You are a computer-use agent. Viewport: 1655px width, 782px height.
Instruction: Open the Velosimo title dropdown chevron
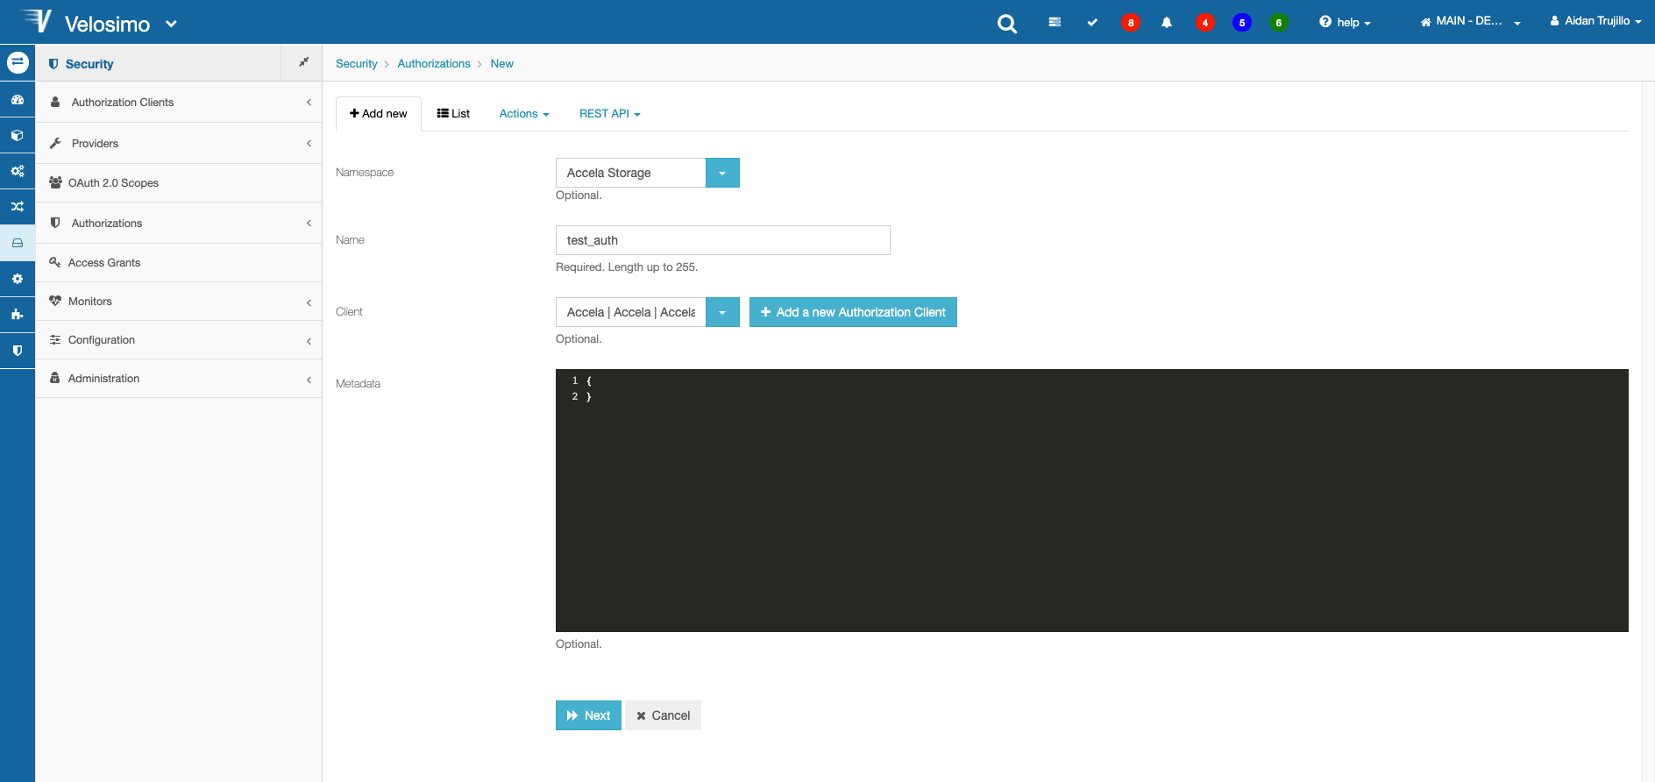[x=171, y=24]
